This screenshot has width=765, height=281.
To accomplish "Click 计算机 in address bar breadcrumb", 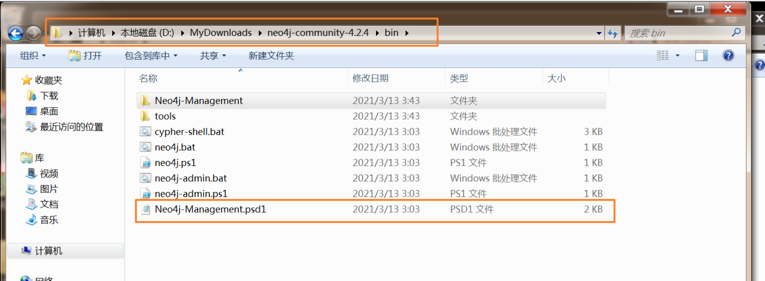I will coord(91,33).
